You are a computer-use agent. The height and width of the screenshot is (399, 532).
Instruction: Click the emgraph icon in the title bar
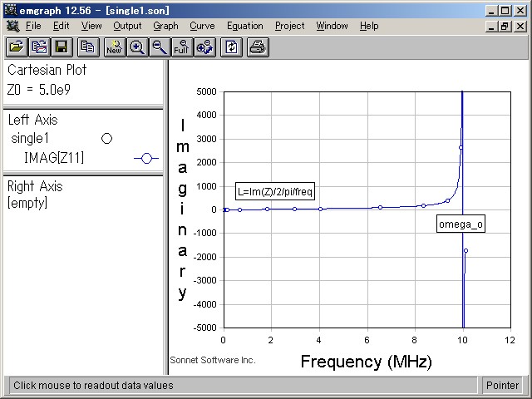[11, 11]
